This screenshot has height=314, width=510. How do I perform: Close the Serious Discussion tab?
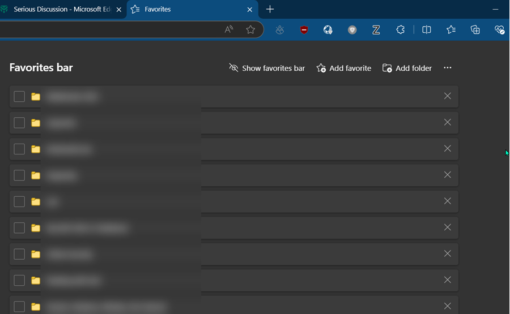[119, 10]
